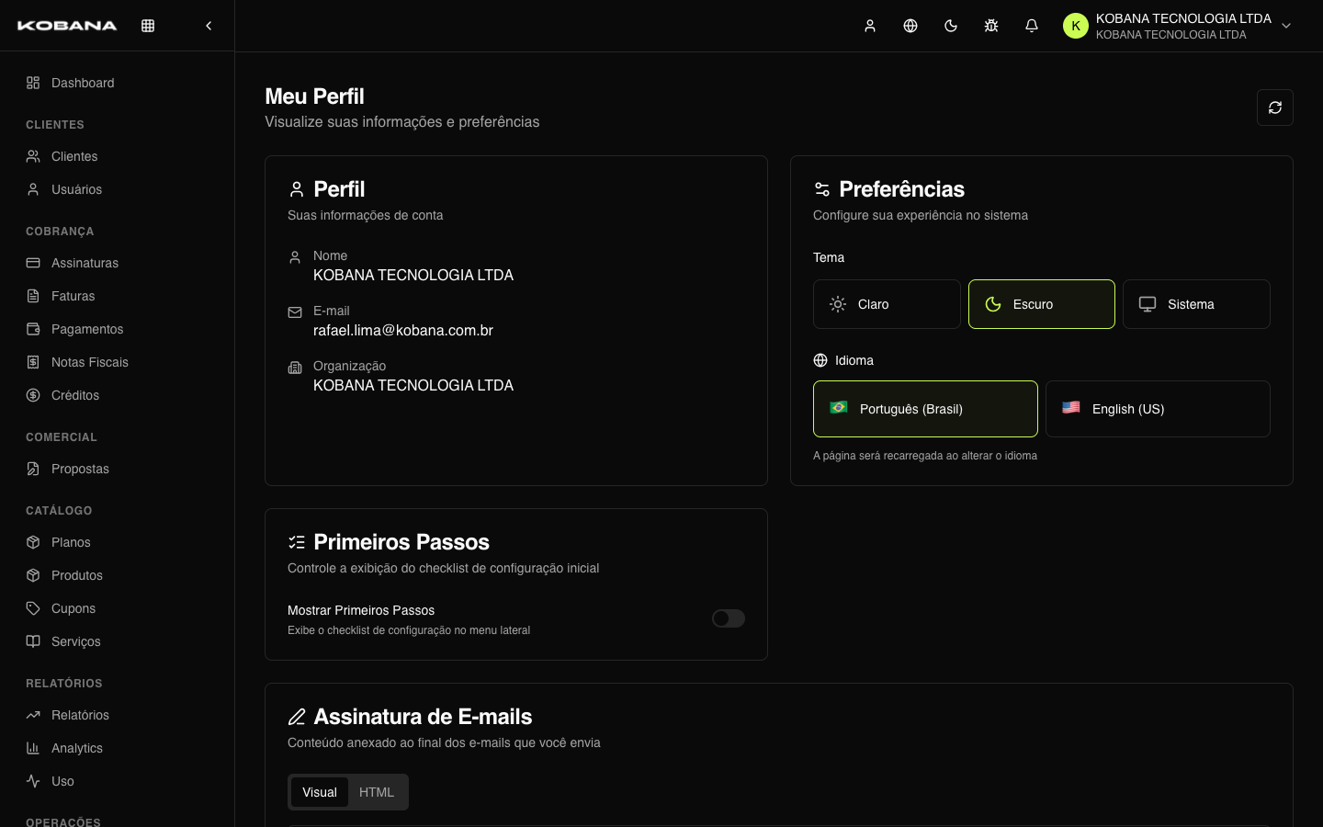Image resolution: width=1323 pixels, height=827 pixels.
Task: Click the Organização building icon
Action: [x=295, y=368]
